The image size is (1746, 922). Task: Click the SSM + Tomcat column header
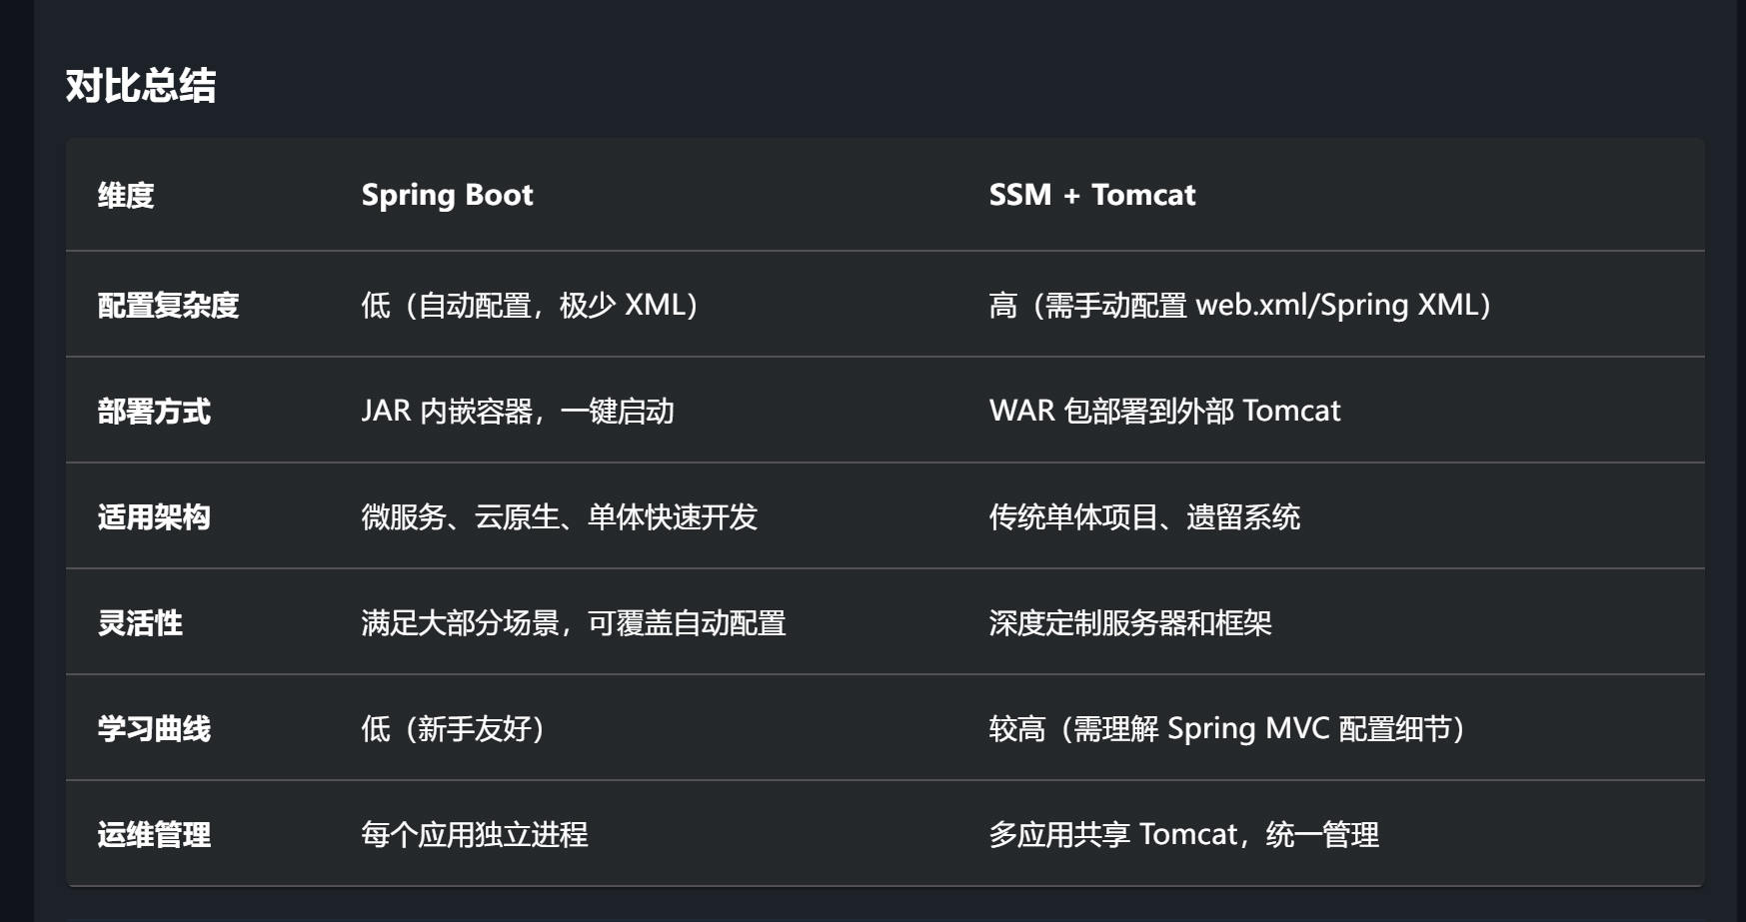[1091, 195]
